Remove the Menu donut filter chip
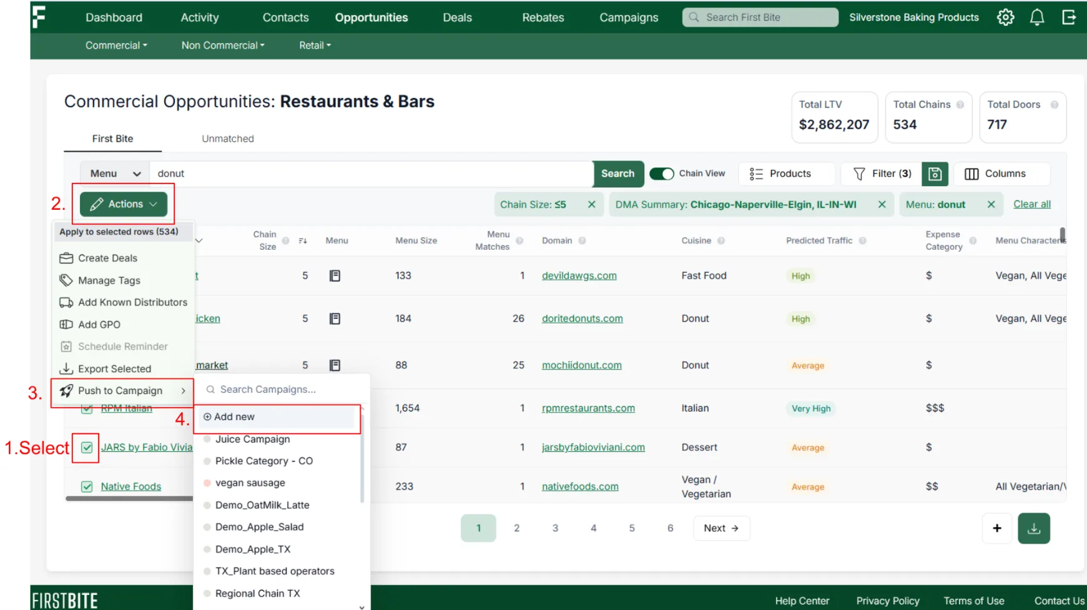 pyautogui.click(x=991, y=205)
